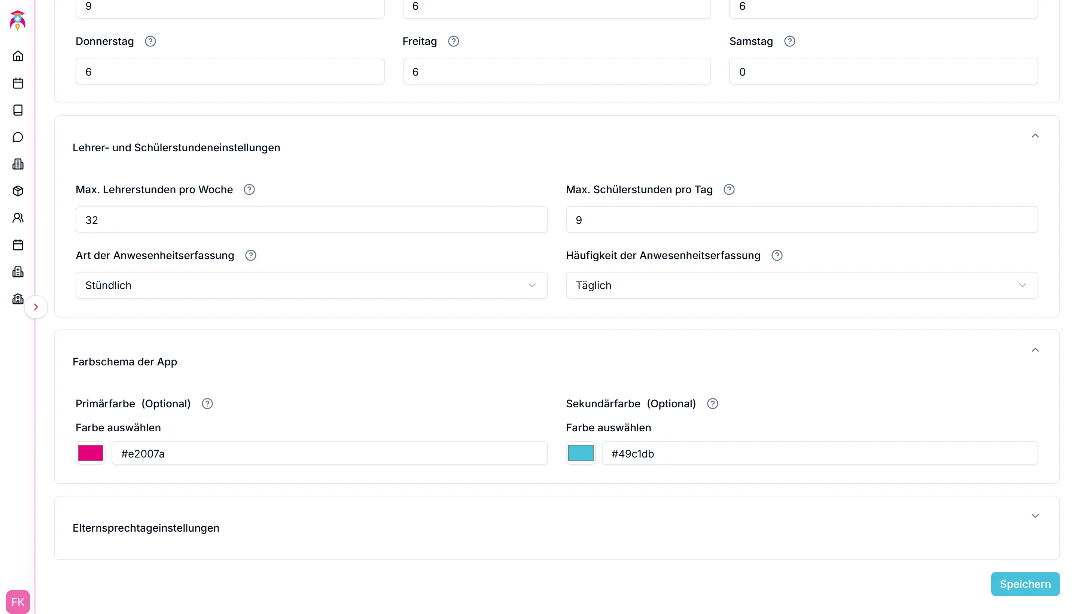
Task: Open the FK user avatar menu
Action: 18,602
